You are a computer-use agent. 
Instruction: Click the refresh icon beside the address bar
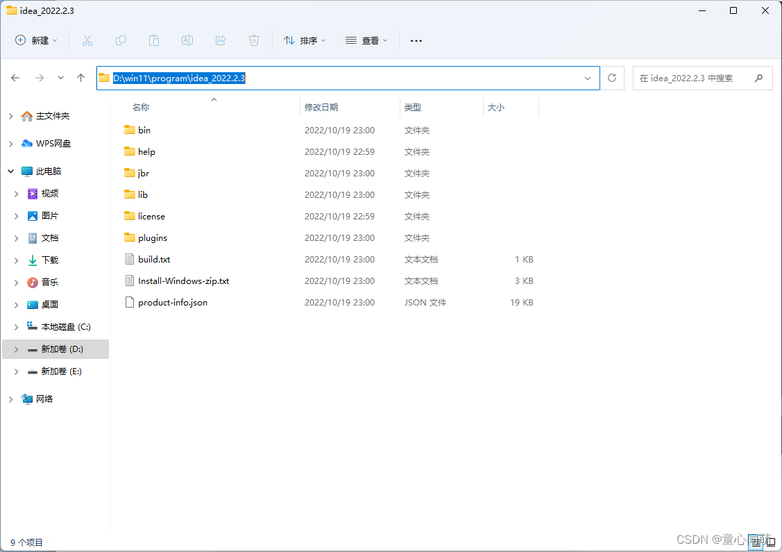click(611, 78)
